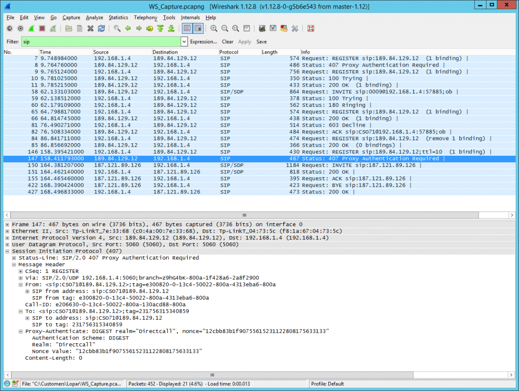519x391 pixels.
Task: Open the Statistics menu
Action: point(118,18)
